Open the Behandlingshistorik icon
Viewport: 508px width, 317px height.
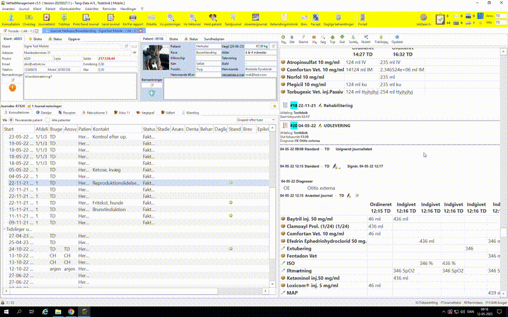tap(284, 20)
